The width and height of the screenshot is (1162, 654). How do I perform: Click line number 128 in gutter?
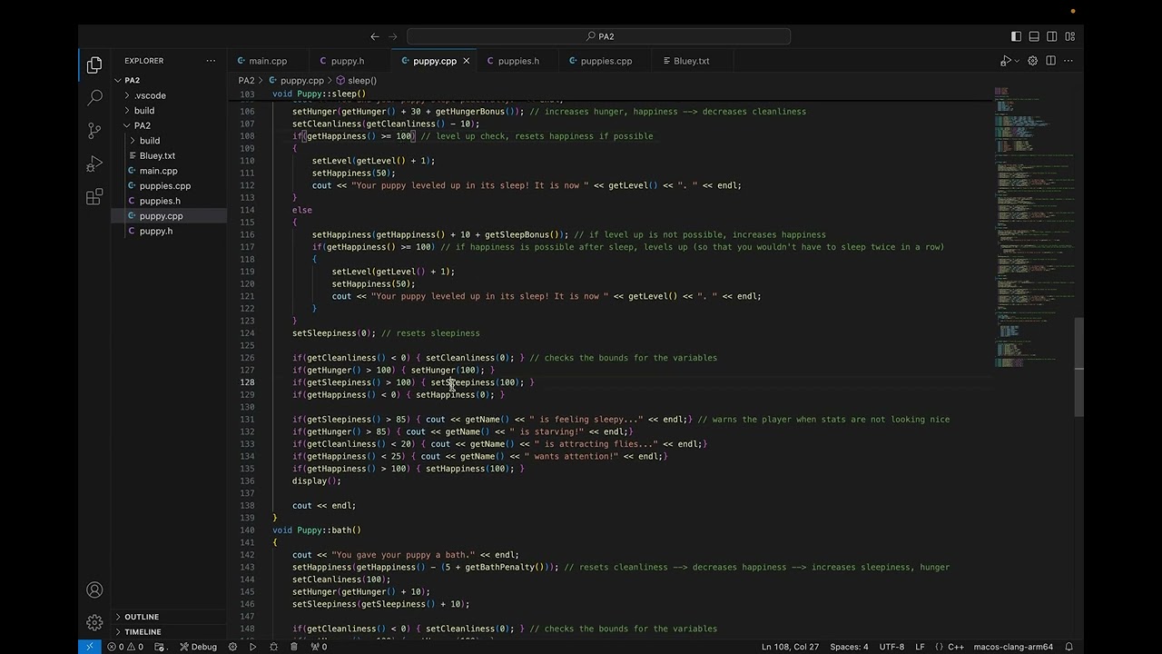(x=247, y=382)
